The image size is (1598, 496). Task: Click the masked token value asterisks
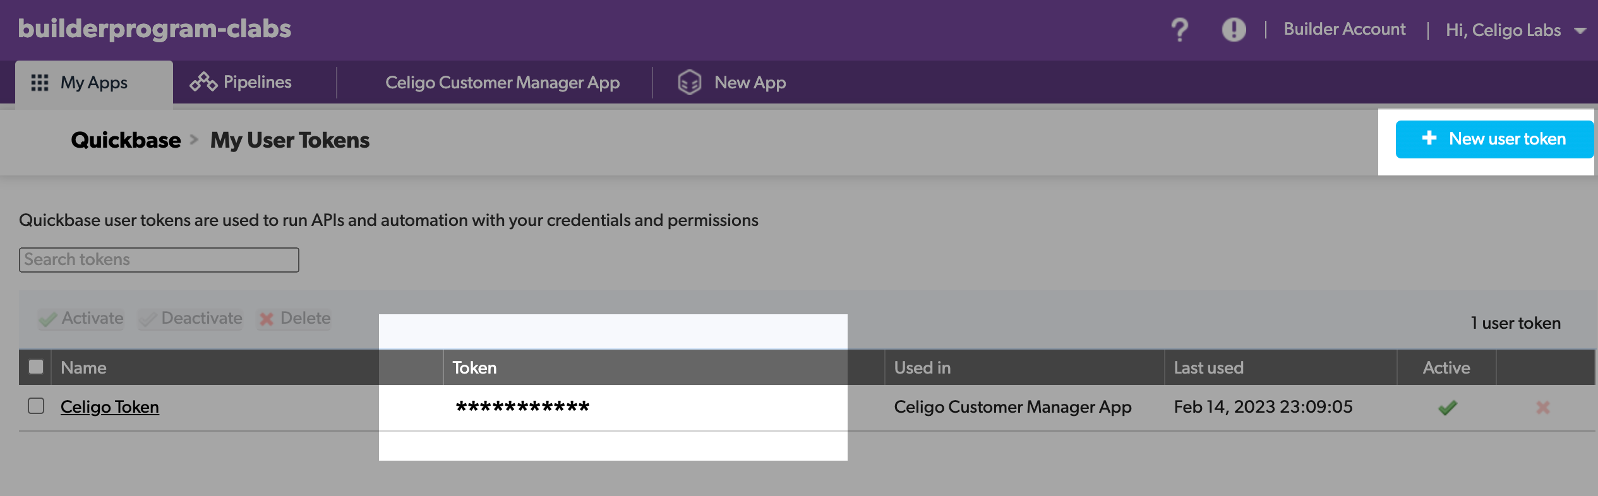coord(522,407)
